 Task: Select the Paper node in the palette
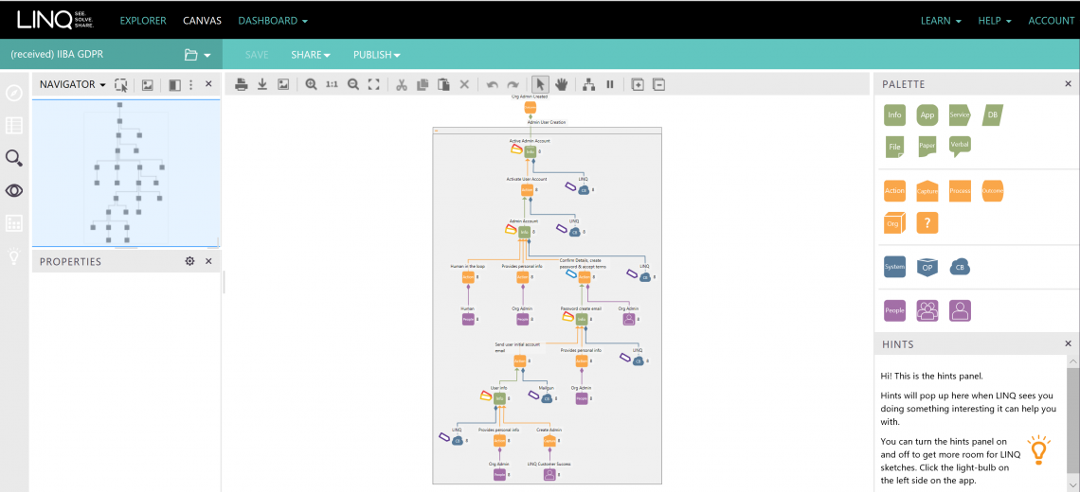tap(927, 147)
